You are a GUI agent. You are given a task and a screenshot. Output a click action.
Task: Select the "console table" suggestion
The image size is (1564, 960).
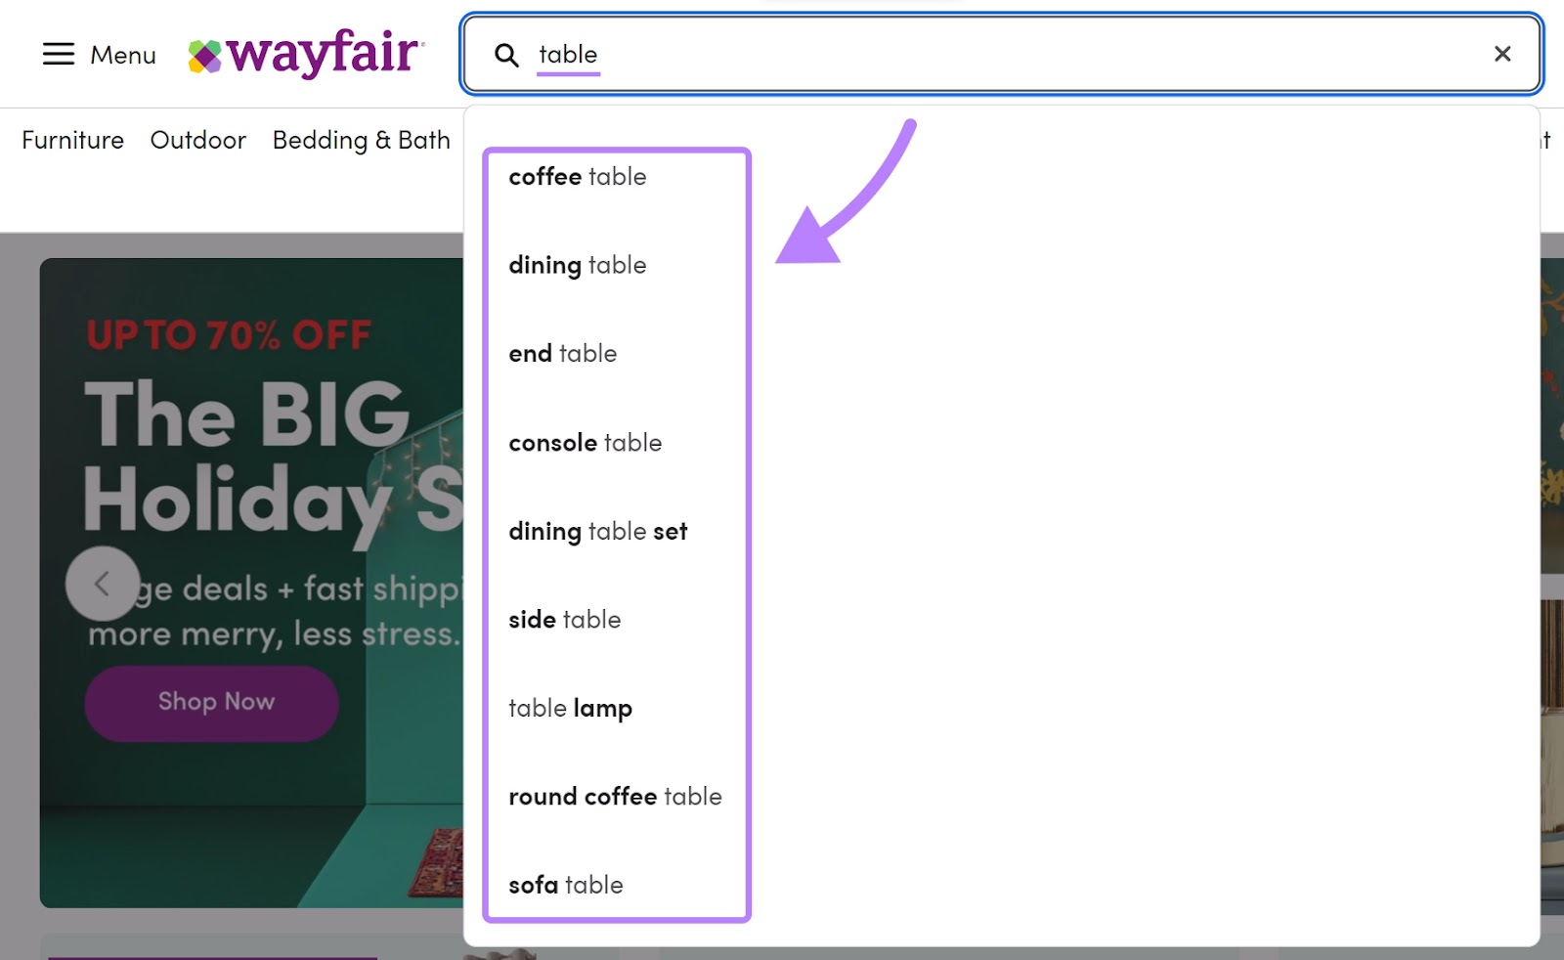(586, 443)
